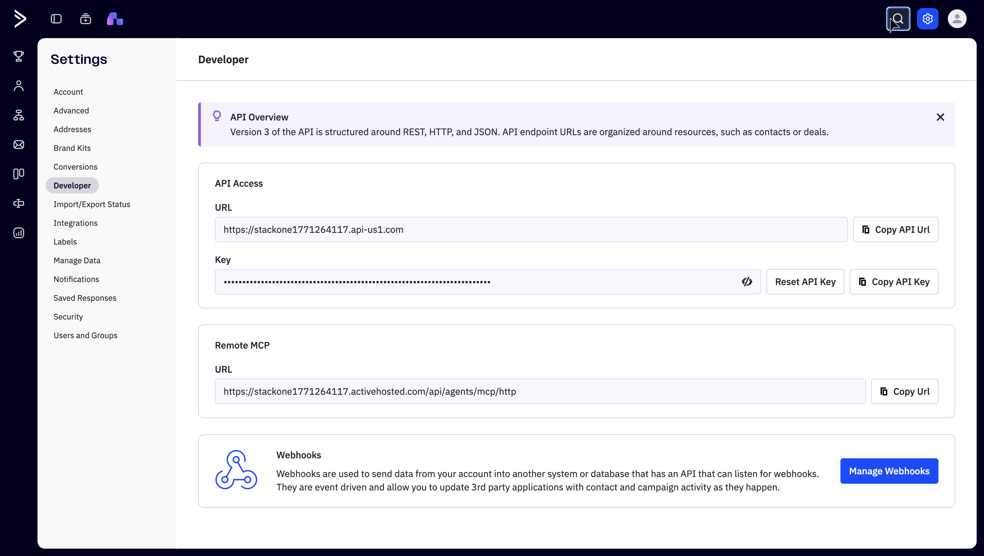The height and width of the screenshot is (556, 984).
Task: Click Reset API Key button
Action: tap(805, 282)
